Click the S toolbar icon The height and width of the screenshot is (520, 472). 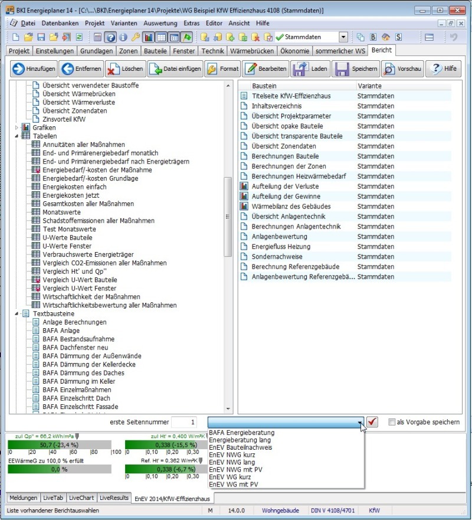click(x=399, y=37)
